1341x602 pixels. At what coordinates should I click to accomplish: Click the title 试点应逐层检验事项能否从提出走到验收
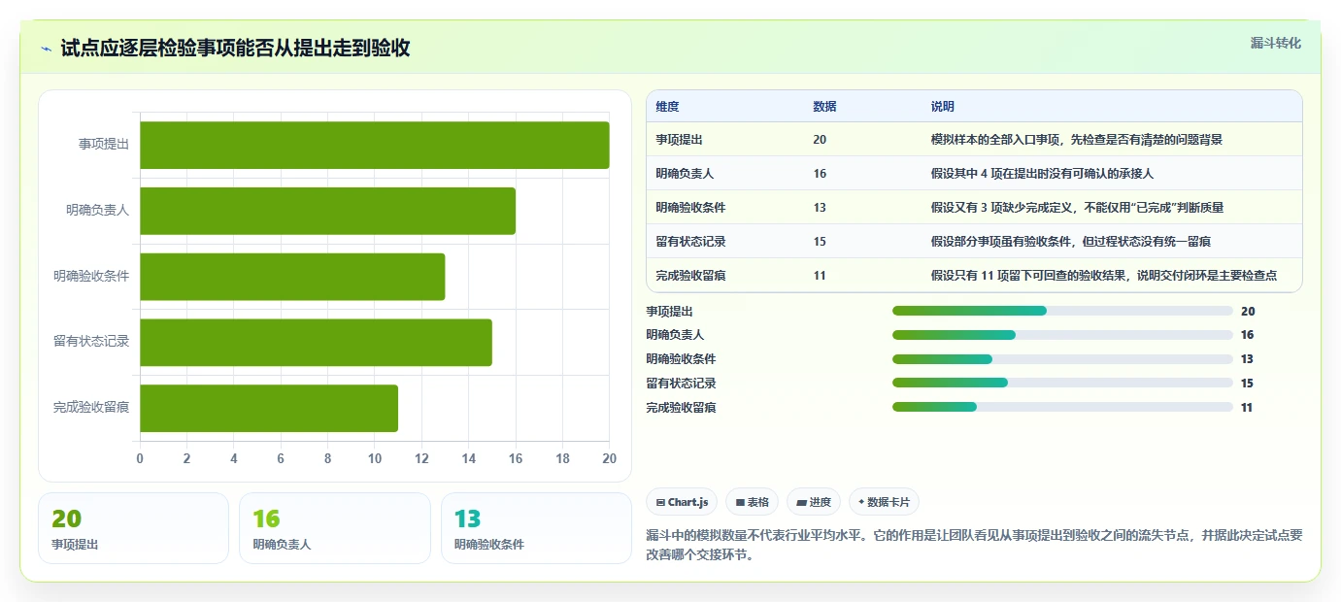point(235,49)
